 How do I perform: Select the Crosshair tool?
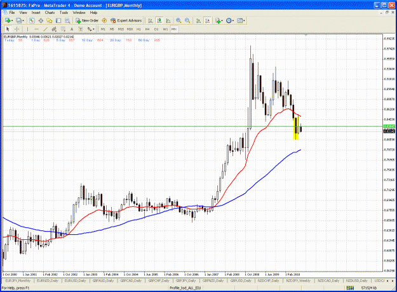click(17, 29)
